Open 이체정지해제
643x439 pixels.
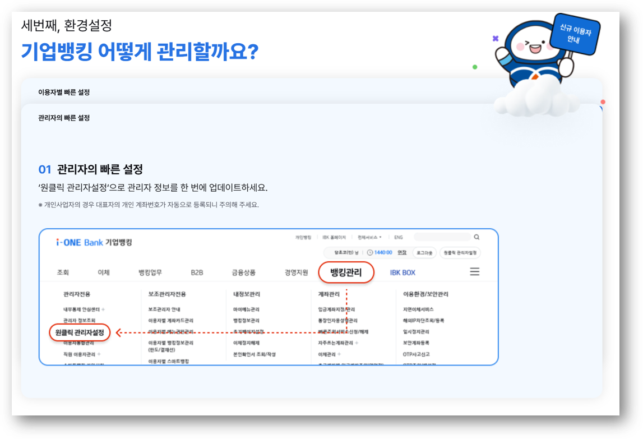pyautogui.click(x=246, y=343)
